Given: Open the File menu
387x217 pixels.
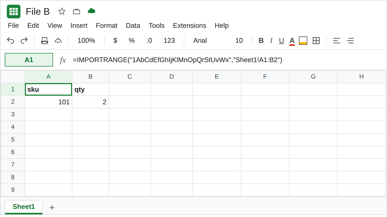Looking at the screenshot, I should click(13, 26).
